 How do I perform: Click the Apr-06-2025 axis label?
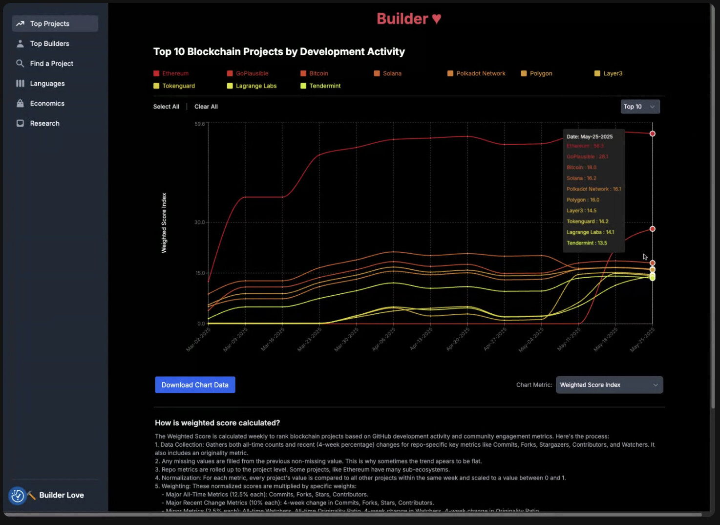pyautogui.click(x=384, y=340)
